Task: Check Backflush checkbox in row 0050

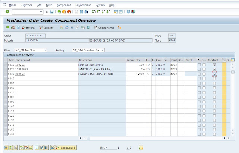Action: point(214,83)
